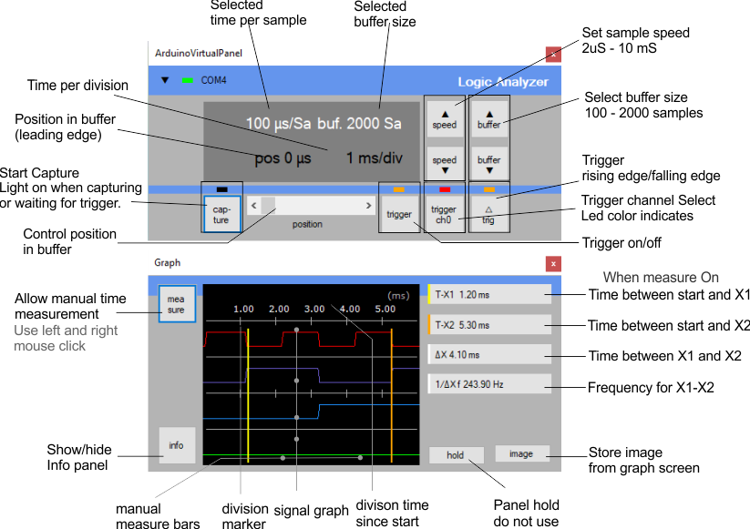This screenshot has height=529, width=750.
Task: Click the orange X2 measure bar in graph
Action: point(392,395)
